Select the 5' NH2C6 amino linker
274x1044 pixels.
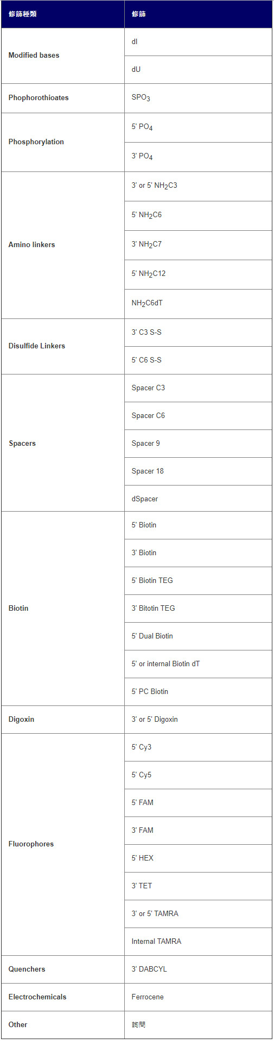pyautogui.click(x=198, y=216)
